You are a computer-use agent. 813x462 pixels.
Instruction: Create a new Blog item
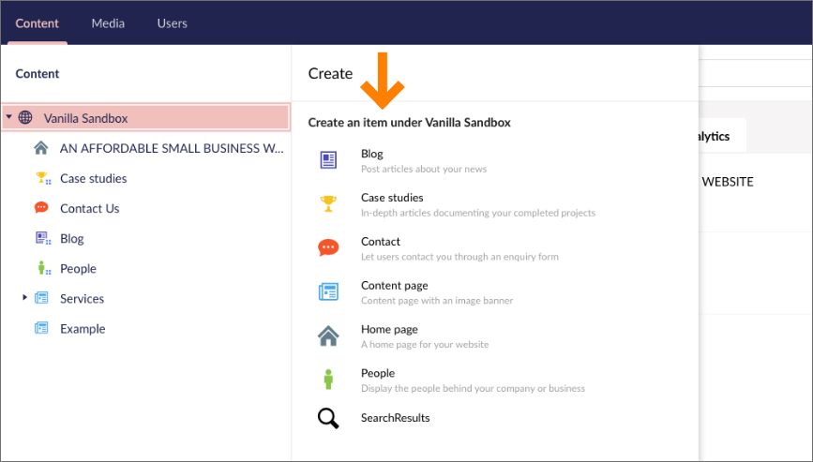[372, 155]
